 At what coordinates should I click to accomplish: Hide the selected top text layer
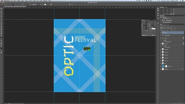(161, 33)
